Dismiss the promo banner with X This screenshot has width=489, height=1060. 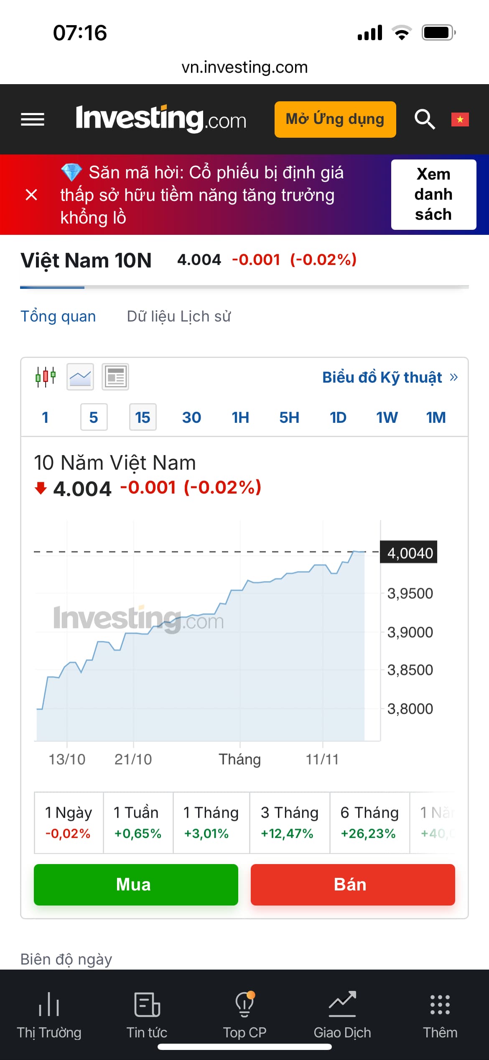coord(31,195)
